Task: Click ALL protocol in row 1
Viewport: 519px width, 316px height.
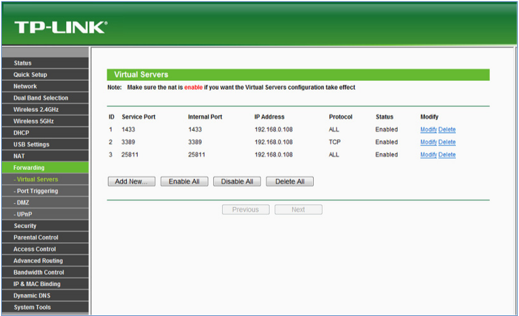Action: (334, 130)
